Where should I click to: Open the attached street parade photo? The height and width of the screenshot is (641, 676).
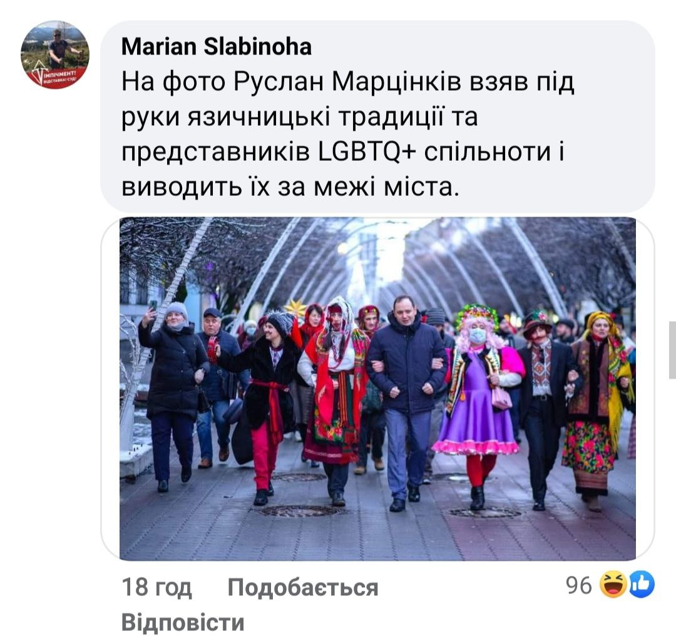[377, 388]
